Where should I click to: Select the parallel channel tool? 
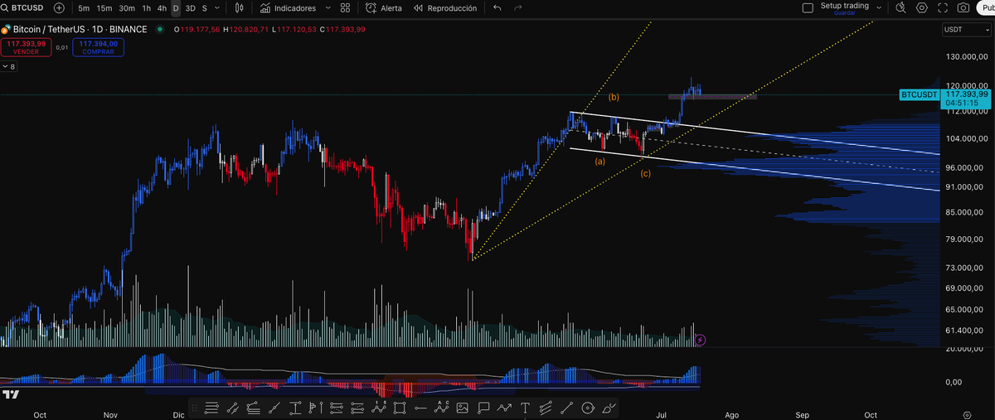(x=546, y=408)
